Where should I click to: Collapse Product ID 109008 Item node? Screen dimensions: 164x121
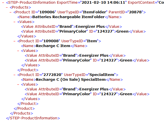click(x=14, y=41)
